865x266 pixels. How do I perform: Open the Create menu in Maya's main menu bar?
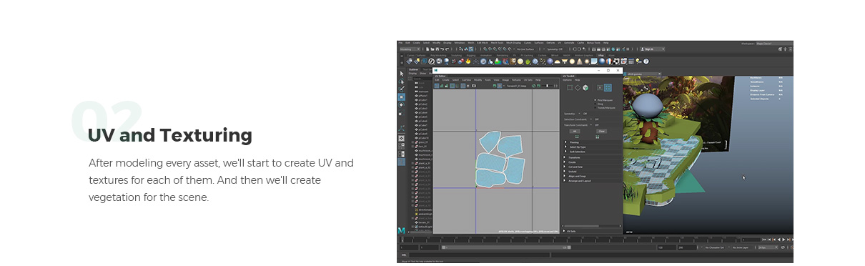pos(416,42)
